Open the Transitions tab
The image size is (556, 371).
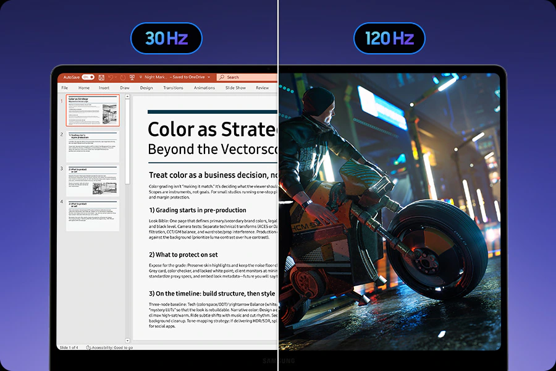click(x=173, y=88)
